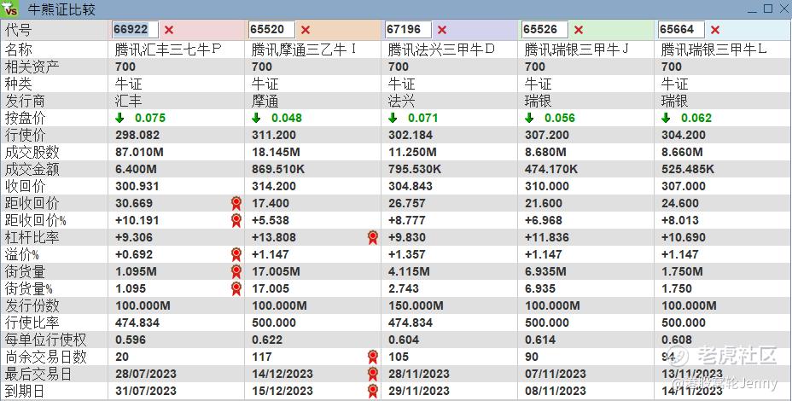Close the 牛熊证比较 window

783,9
